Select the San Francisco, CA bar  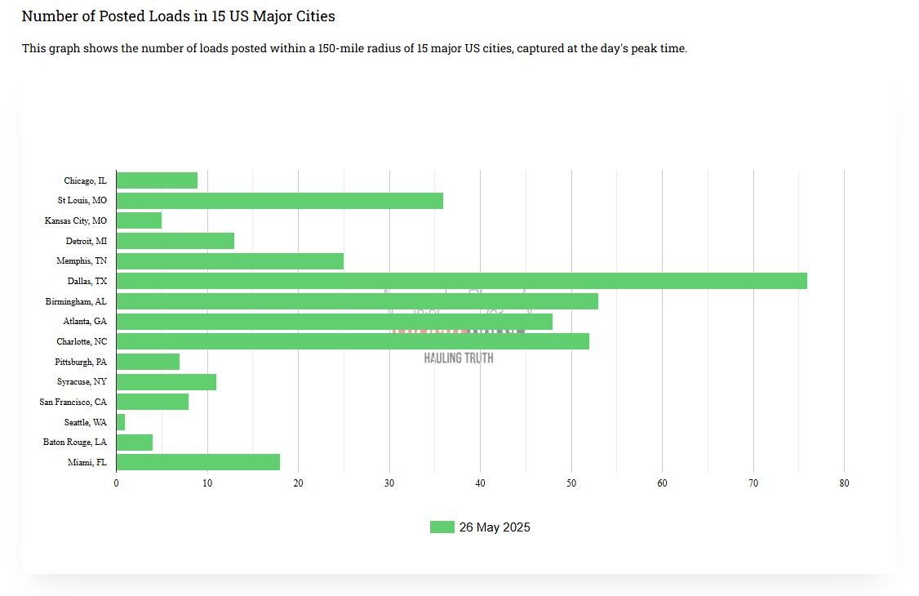click(x=152, y=402)
